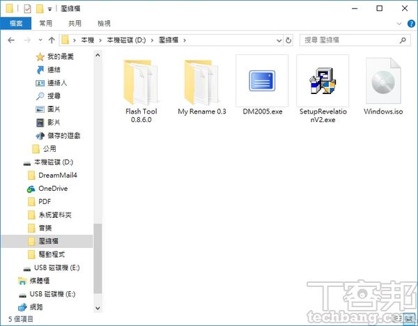The width and height of the screenshot is (418, 326).
Task: Refresh the current folder view
Action: coord(288,40)
